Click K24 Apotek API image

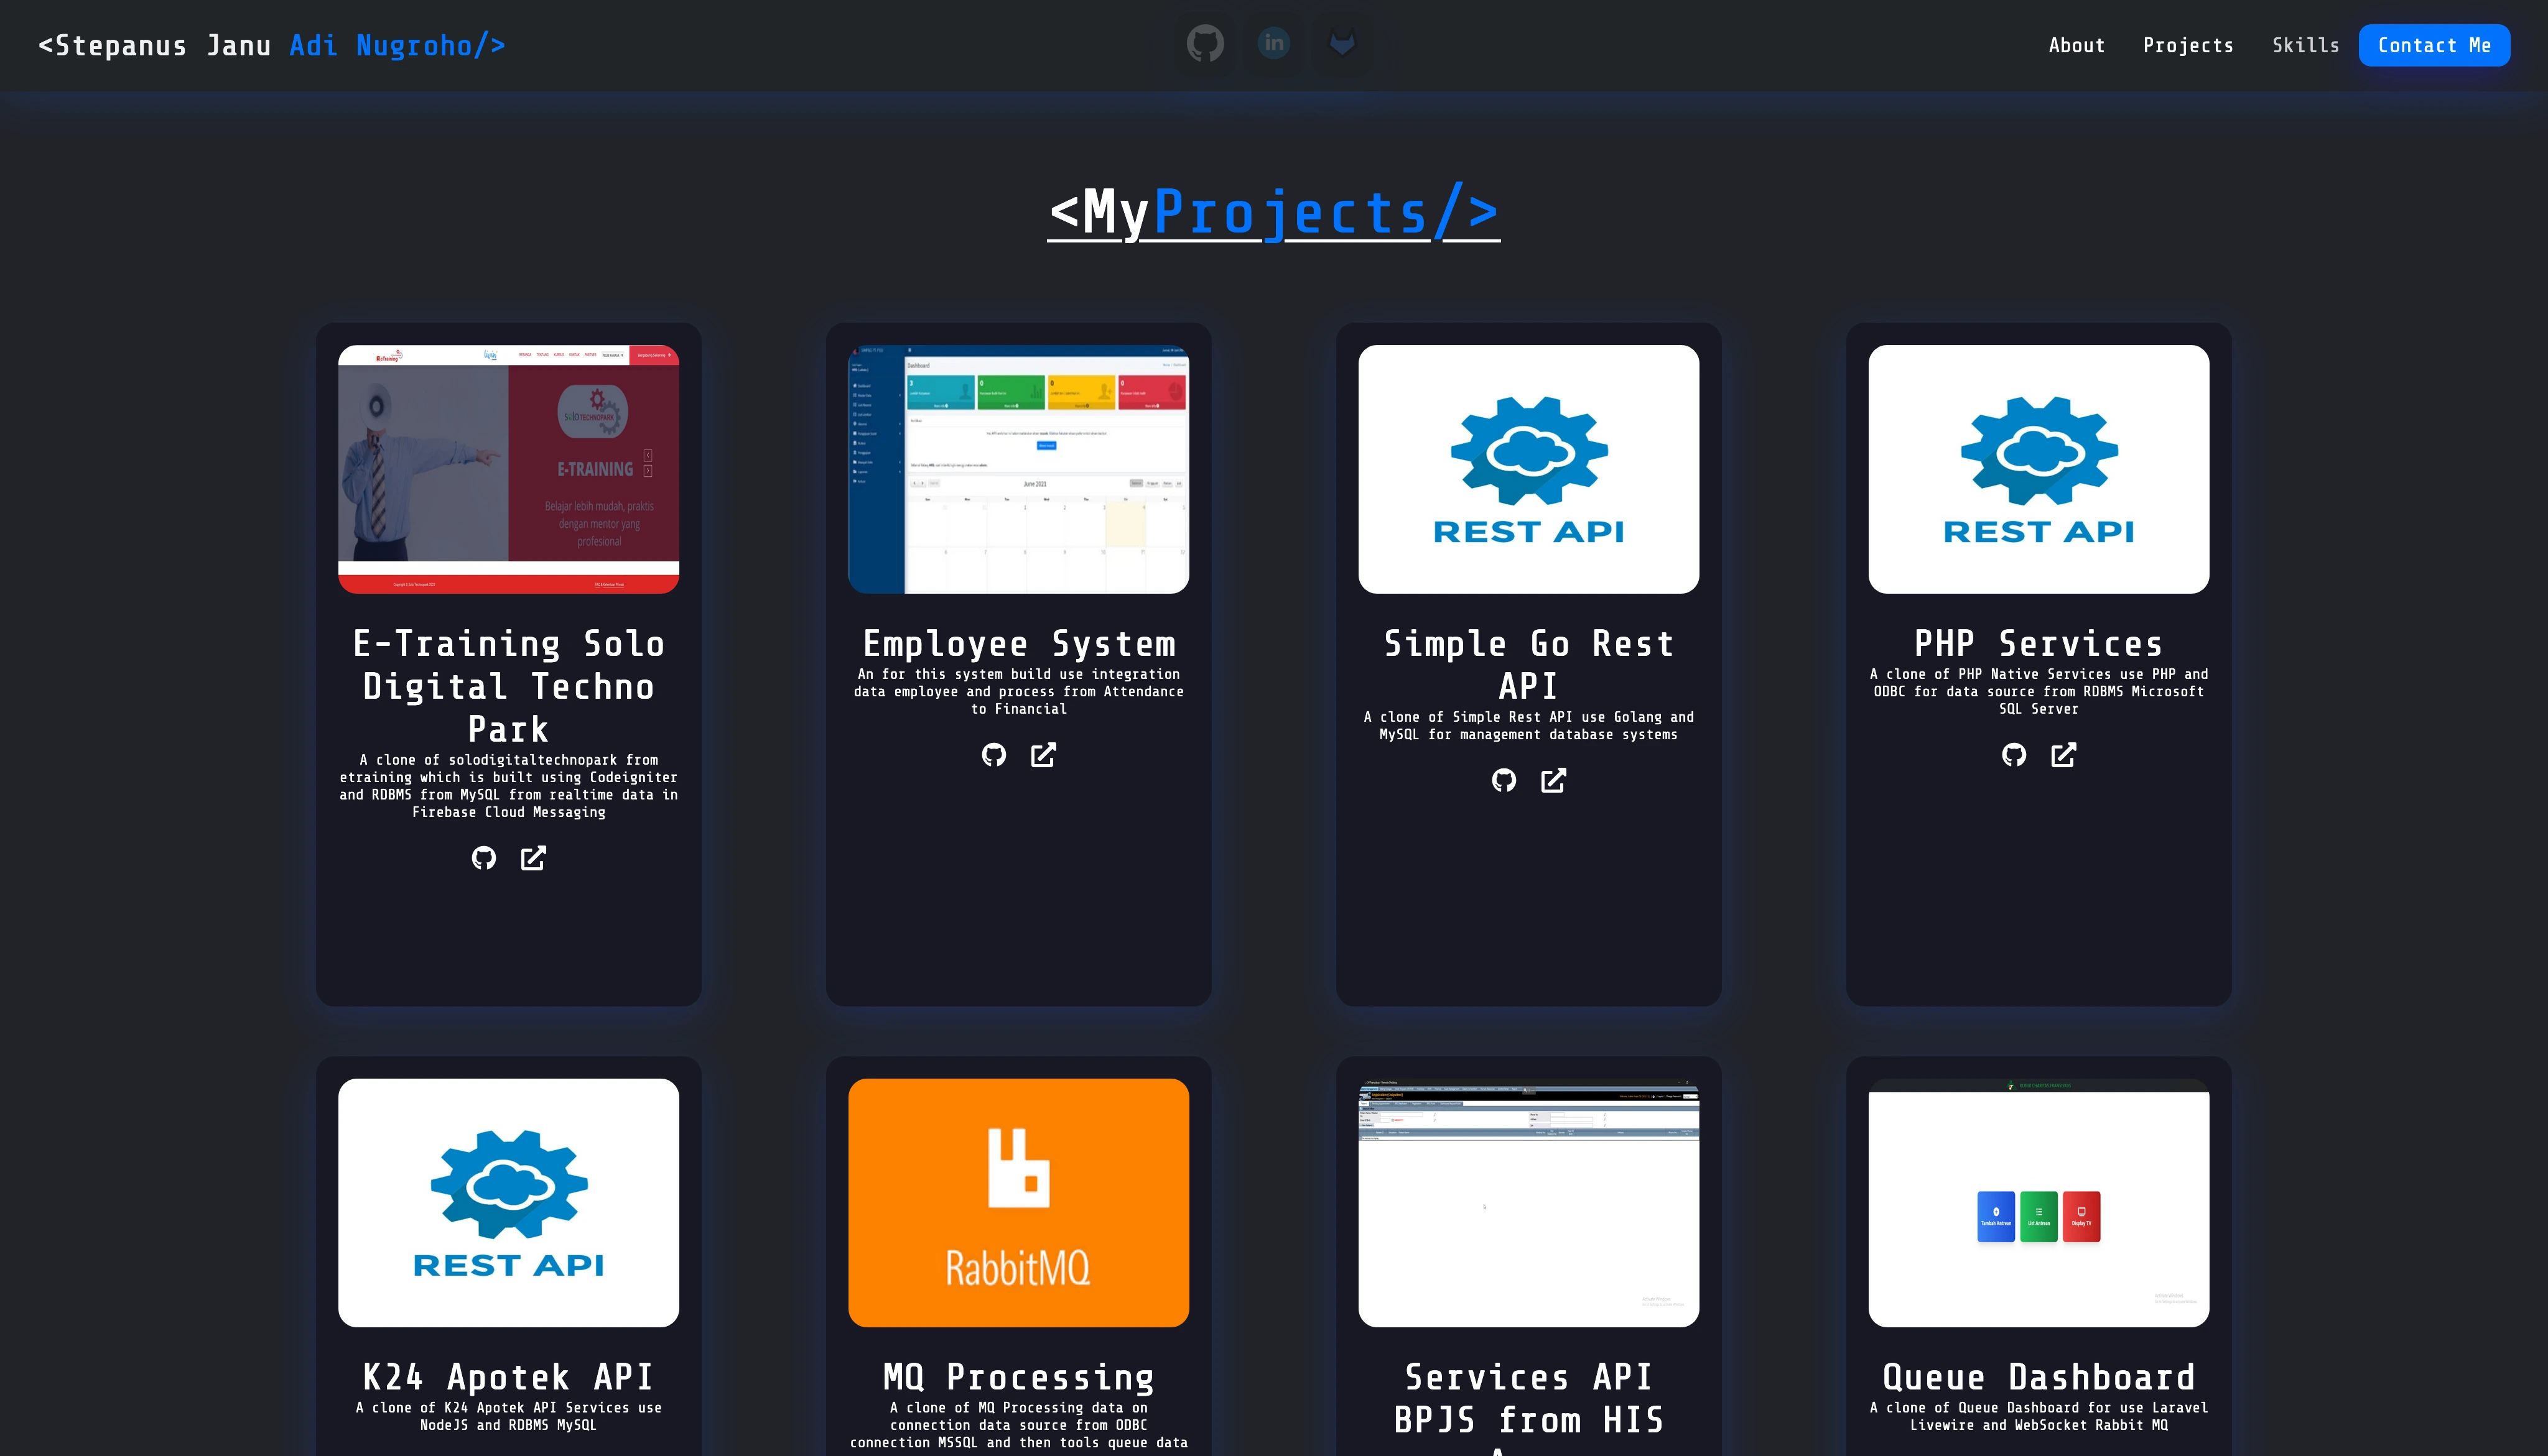(508, 1203)
